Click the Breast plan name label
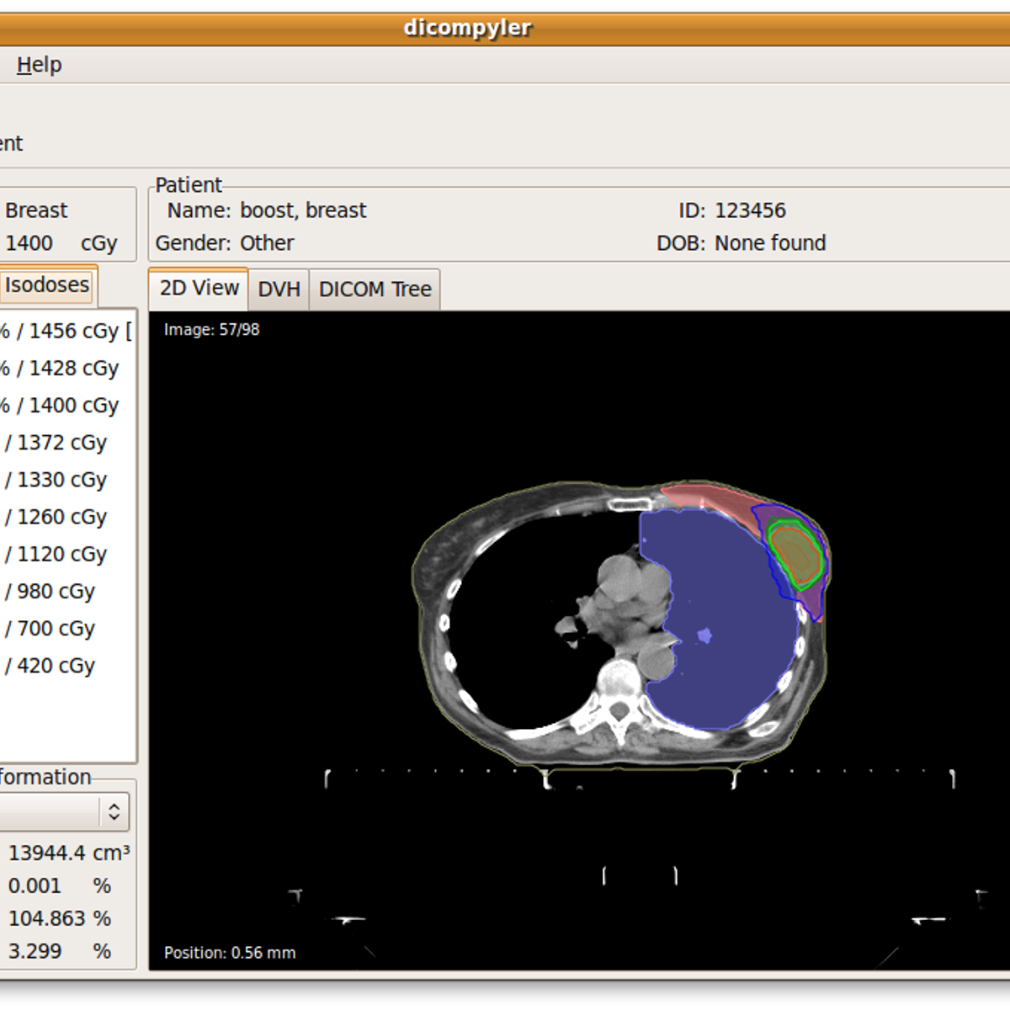This screenshot has height=1010, width=1010. (x=35, y=210)
